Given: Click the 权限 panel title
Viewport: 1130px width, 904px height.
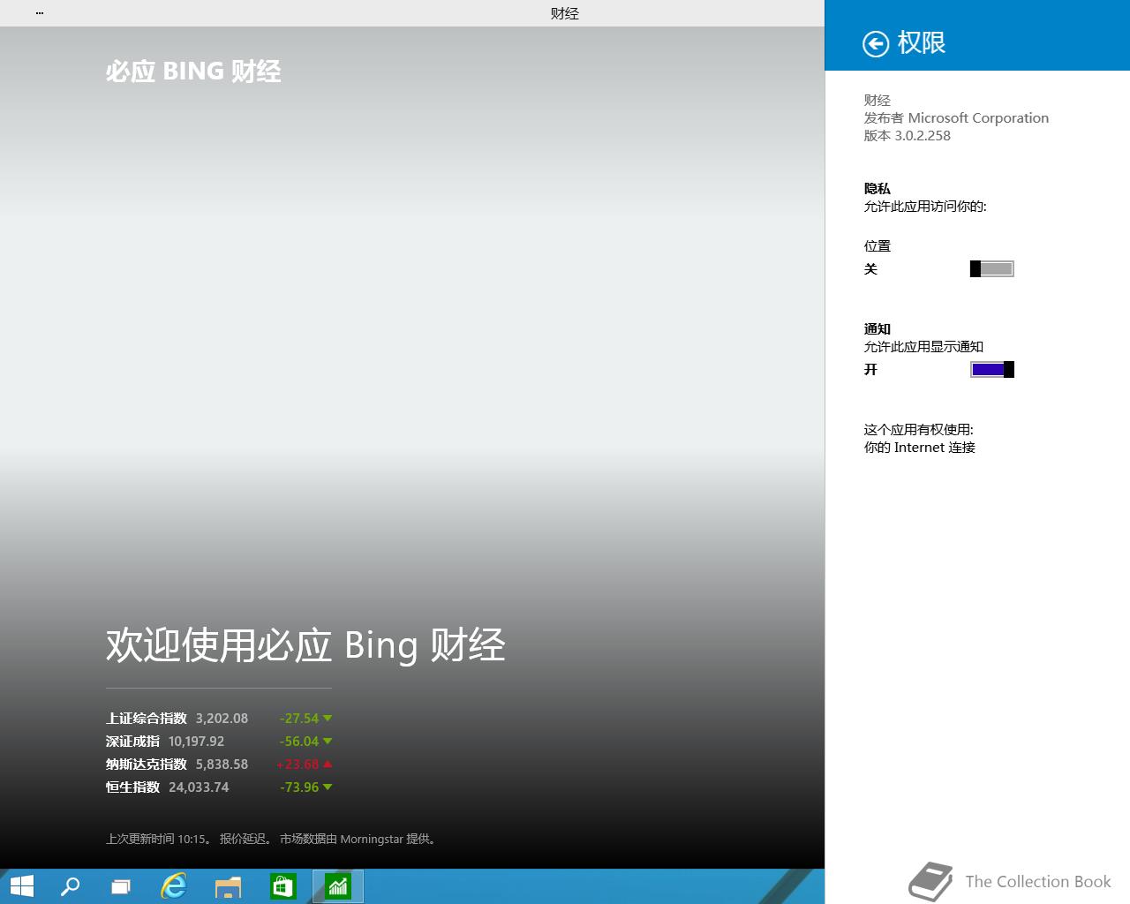Looking at the screenshot, I should (922, 42).
